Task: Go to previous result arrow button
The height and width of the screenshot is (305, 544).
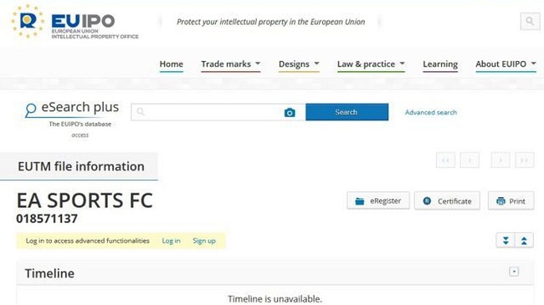Action: [x=470, y=160]
